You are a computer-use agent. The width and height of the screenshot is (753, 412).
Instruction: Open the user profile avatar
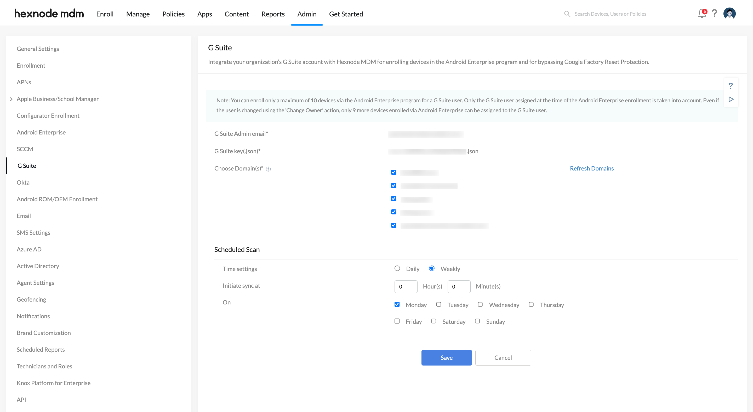click(729, 13)
